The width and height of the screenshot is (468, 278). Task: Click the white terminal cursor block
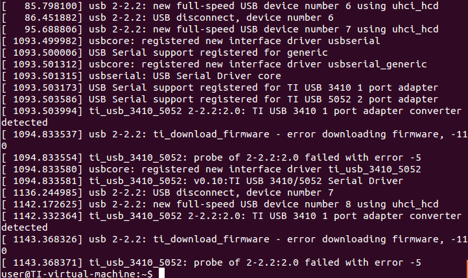pos(160,274)
